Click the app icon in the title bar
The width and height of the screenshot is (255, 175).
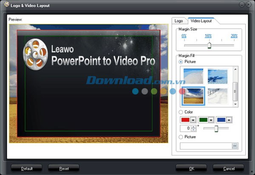pos(7,4)
